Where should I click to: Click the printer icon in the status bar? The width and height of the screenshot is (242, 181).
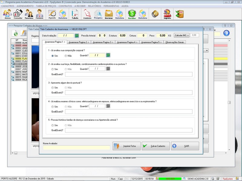tap(213, 179)
